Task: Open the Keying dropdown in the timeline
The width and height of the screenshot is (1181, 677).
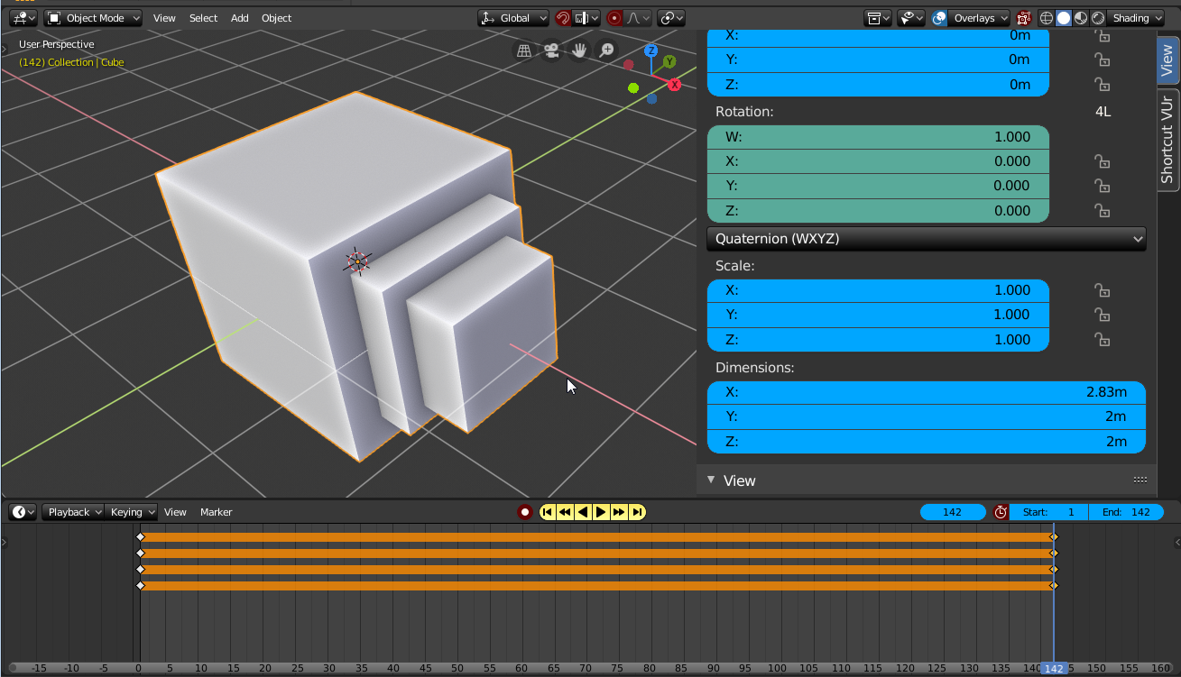Action: click(132, 512)
